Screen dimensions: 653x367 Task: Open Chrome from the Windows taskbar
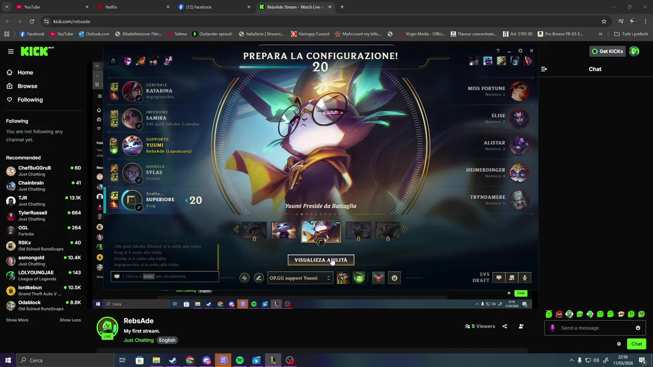(x=190, y=360)
